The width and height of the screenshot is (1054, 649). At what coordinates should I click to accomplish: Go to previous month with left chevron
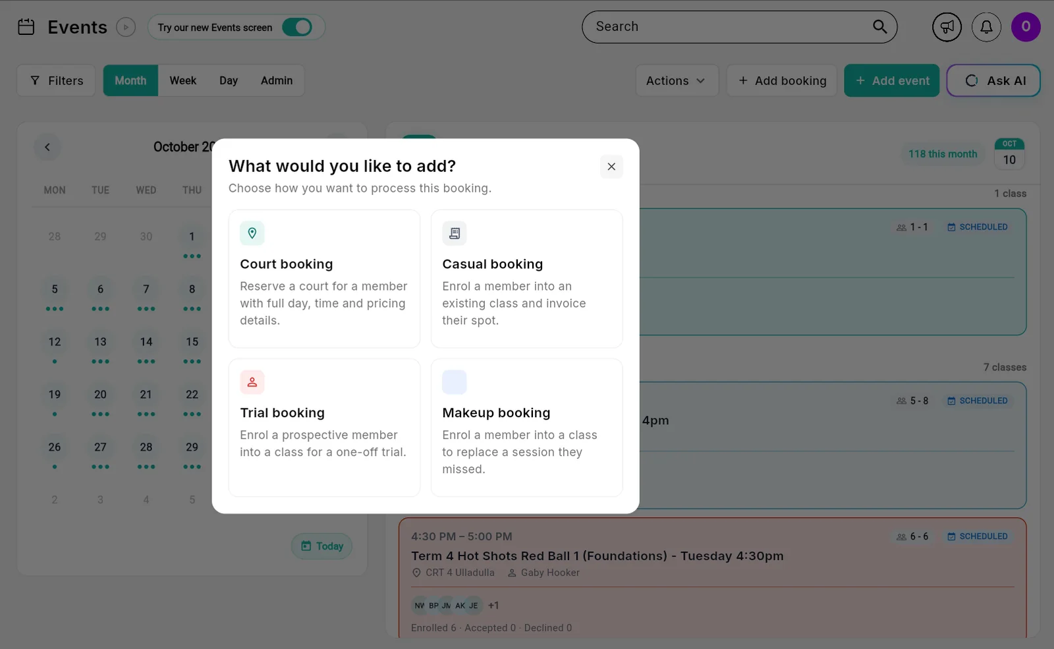point(47,147)
